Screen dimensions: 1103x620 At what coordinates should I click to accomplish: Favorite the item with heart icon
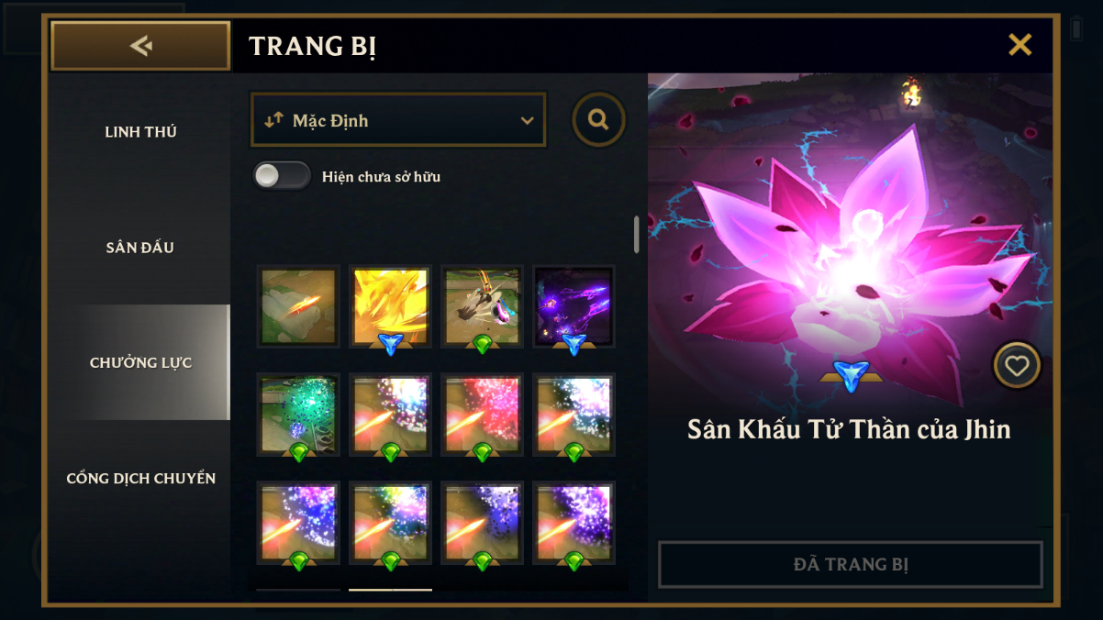click(x=1017, y=366)
